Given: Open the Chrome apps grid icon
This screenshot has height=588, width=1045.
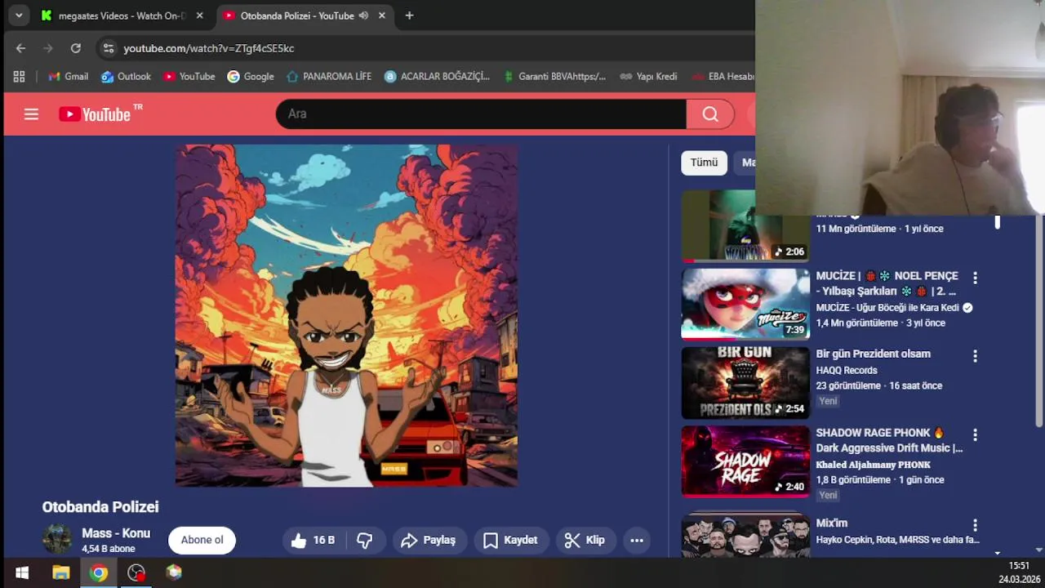Looking at the screenshot, I should (x=19, y=76).
